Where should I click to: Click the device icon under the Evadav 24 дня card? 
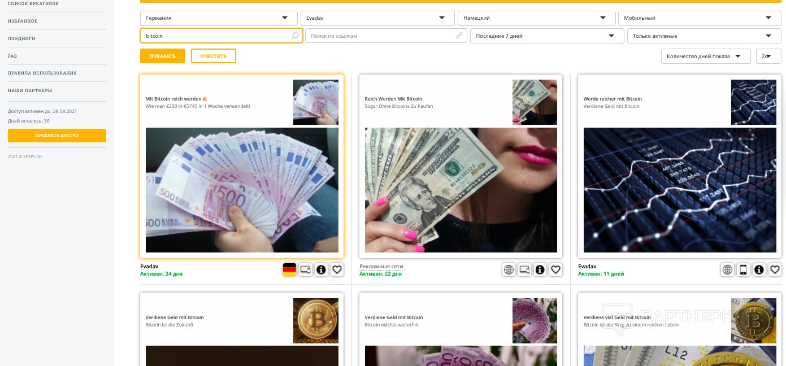(x=305, y=270)
